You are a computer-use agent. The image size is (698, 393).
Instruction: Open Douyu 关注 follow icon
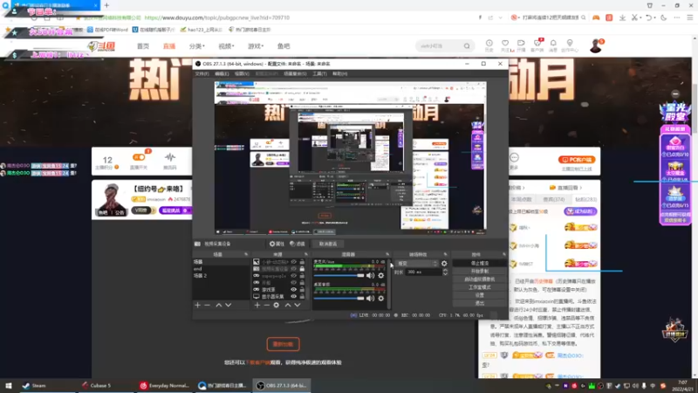[x=505, y=45]
